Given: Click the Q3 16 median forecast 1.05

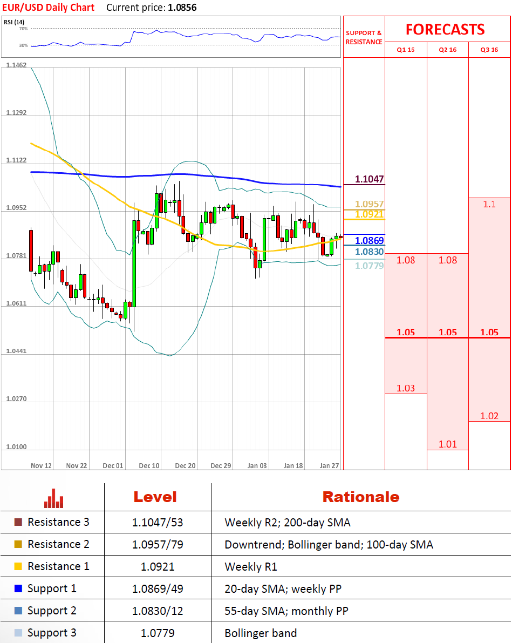Looking at the screenshot, I should tap(489, 332).
